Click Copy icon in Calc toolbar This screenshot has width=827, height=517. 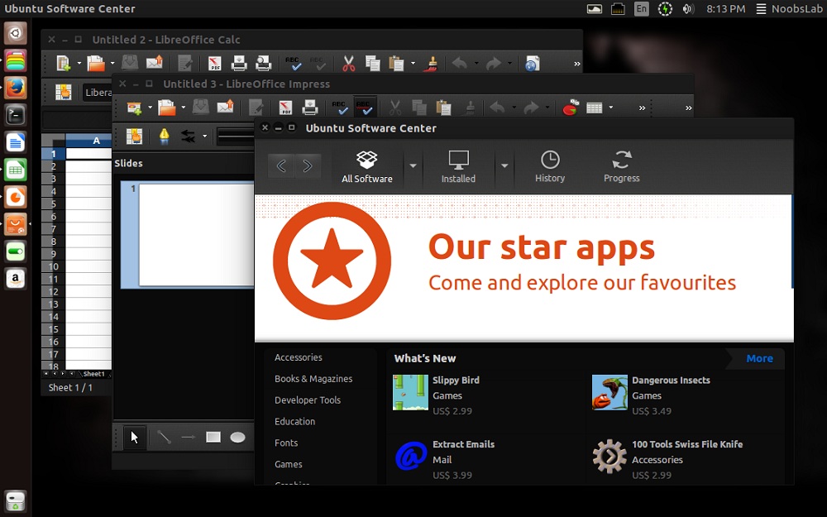point(372,64)
